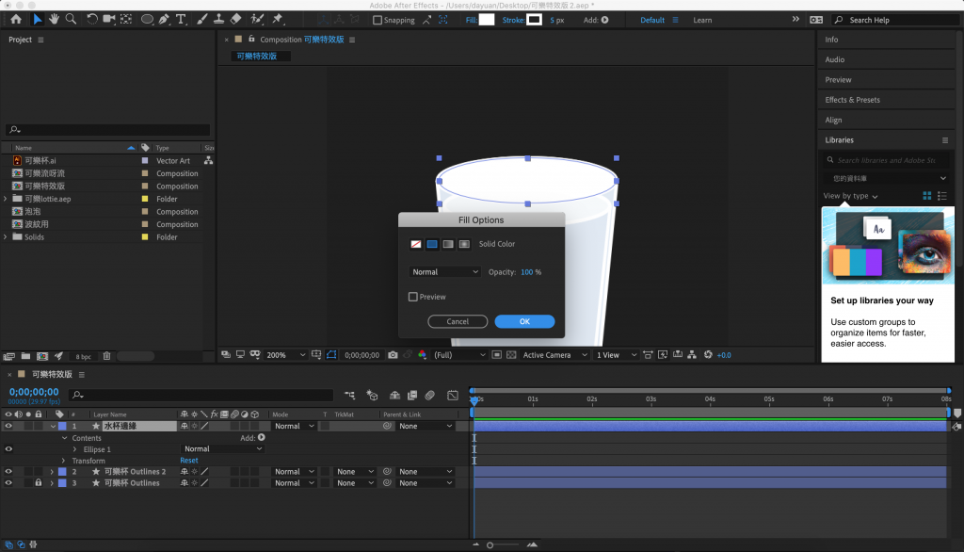This screenshot has height=552, width=964.
Task: Select the Type tool
Action: (x=181, y=19)
